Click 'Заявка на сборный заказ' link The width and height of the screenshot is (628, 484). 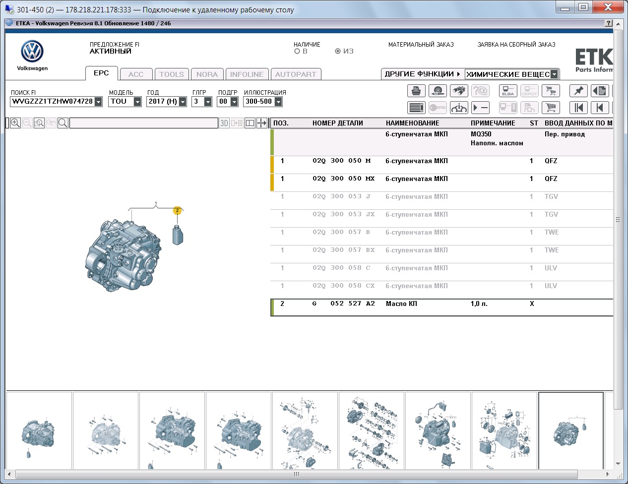pyautogui.click(x=516, y=45)
